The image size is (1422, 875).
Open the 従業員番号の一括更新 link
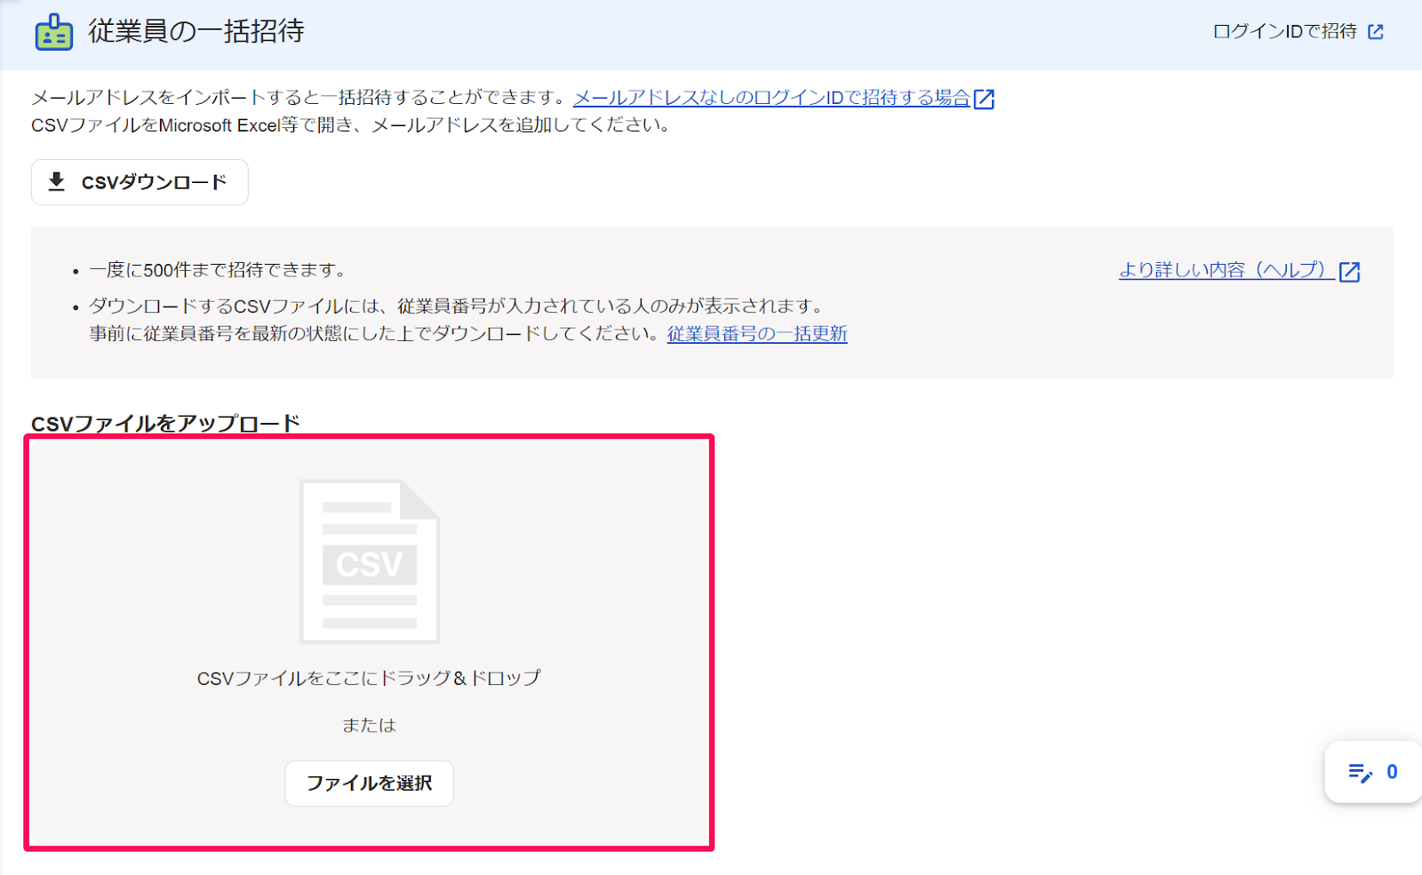coord(757,334)
